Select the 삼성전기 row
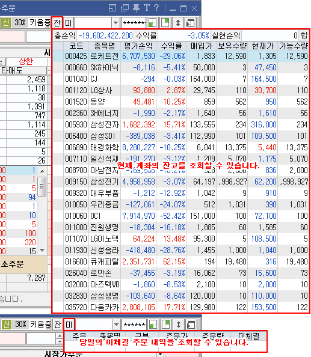Viewport: 311px width, 357px height. (x=181, y=182)
